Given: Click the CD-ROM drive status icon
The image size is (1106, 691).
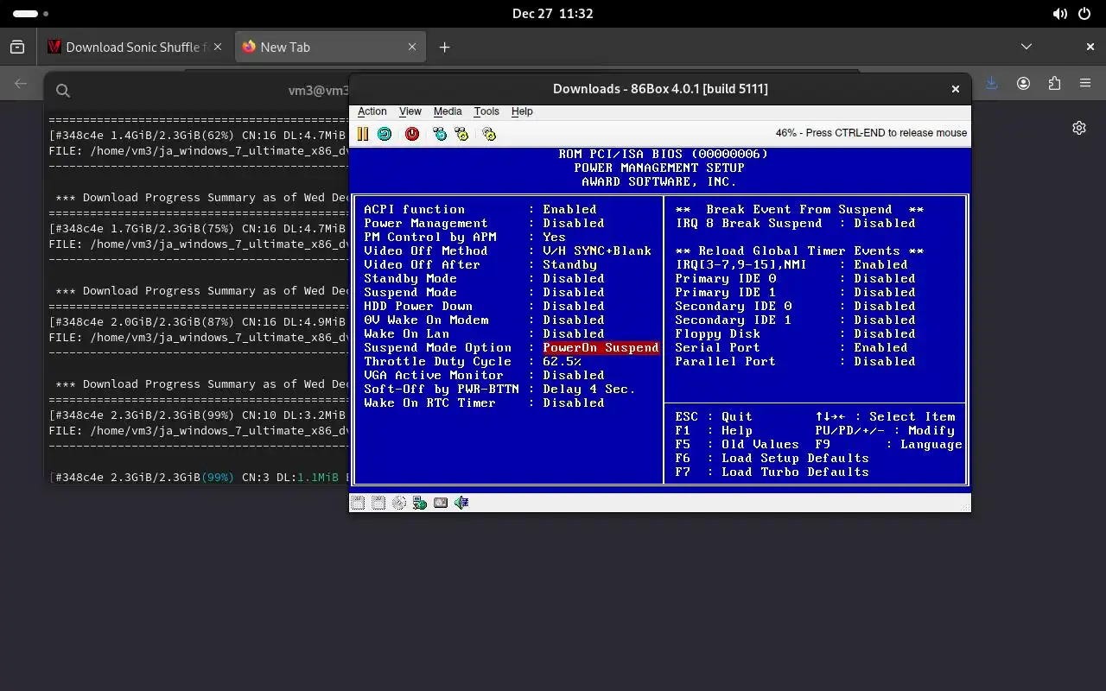Looking at the screenshot, I should coord(399,503).
